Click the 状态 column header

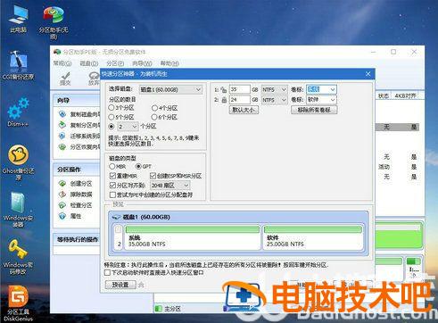pos(384,95)
